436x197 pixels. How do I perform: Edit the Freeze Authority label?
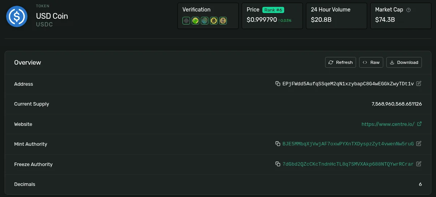tap(419, 164)
